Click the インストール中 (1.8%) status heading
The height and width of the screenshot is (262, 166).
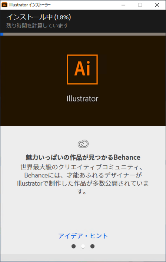pyautogui.click(x=39, y=17)
